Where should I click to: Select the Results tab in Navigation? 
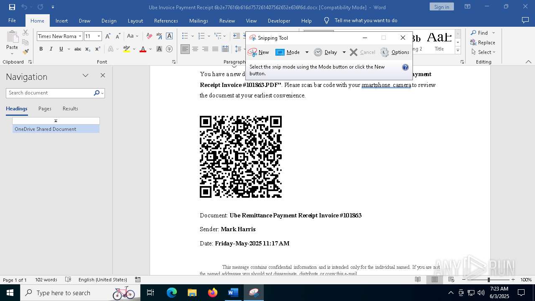(70, 109)
